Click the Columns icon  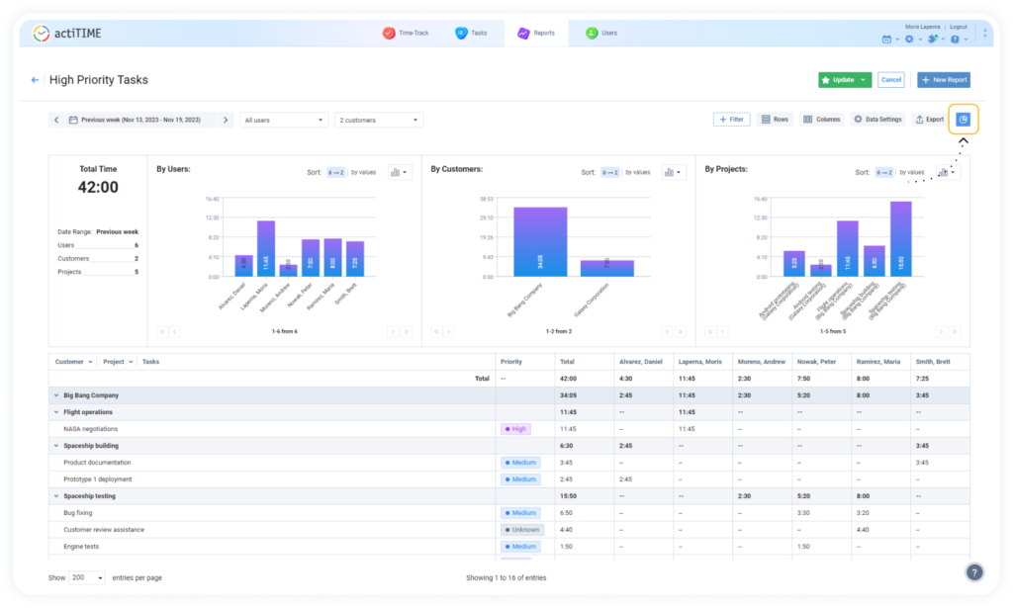pos(820,119)
